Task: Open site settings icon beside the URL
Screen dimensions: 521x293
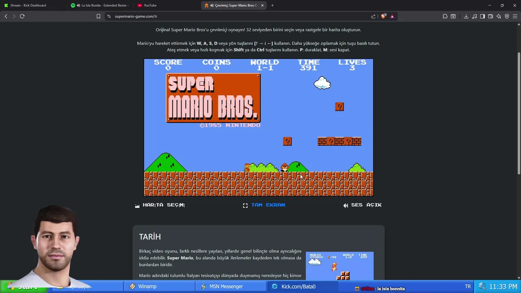Action: pos(109,16)
